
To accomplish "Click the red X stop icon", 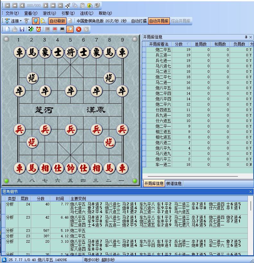I will coord(79,29).
